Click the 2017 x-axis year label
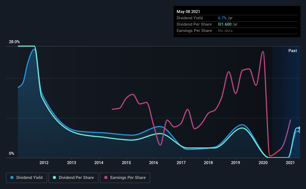 coord(181,163)
